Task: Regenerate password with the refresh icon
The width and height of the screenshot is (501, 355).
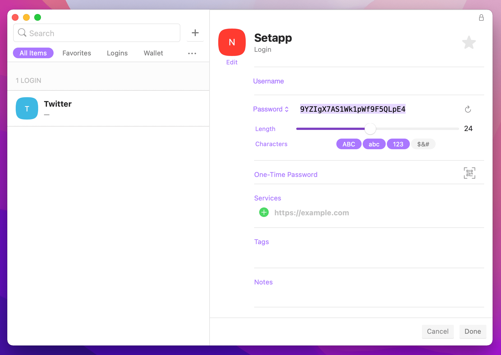Action: click(x=468, y=109)
